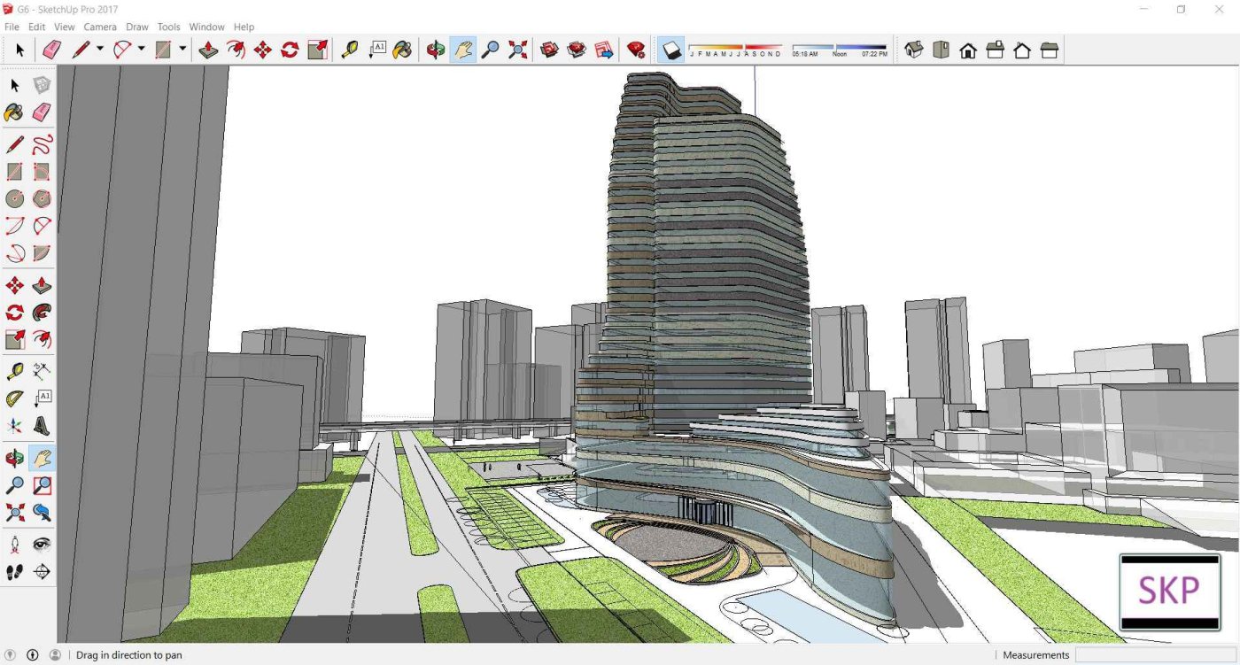Select the Freehand tool in left toolbar
The width and height of the screenshot is (1240, 665).
pos(42,145)
